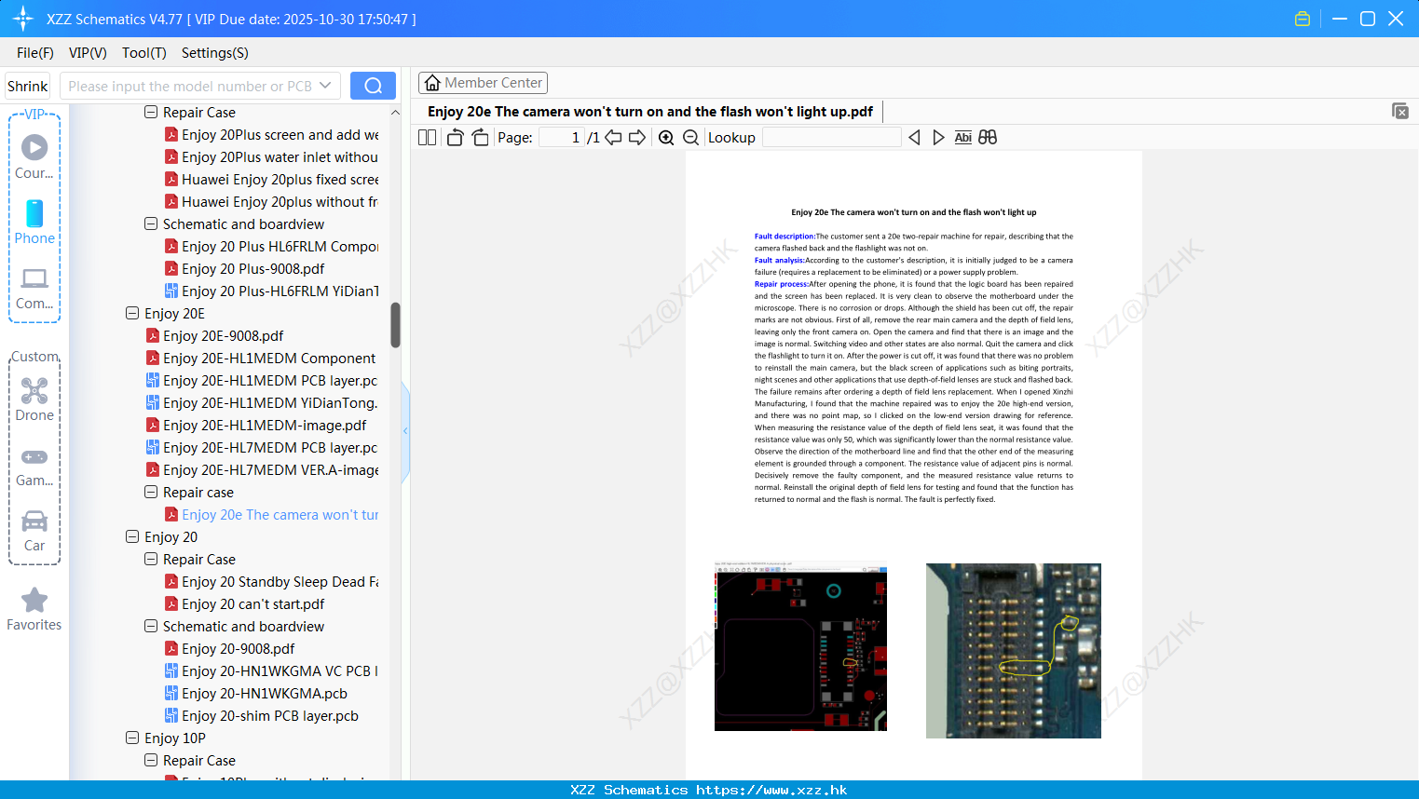Open Member Center
Screen dimensions: 1419x799
coord(483,83)
